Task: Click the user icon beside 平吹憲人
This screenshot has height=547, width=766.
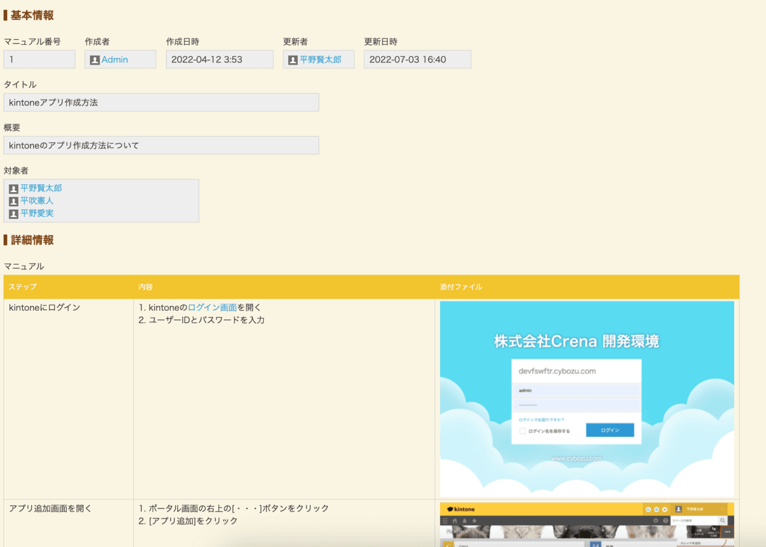Action: click(x=14, y=201)
